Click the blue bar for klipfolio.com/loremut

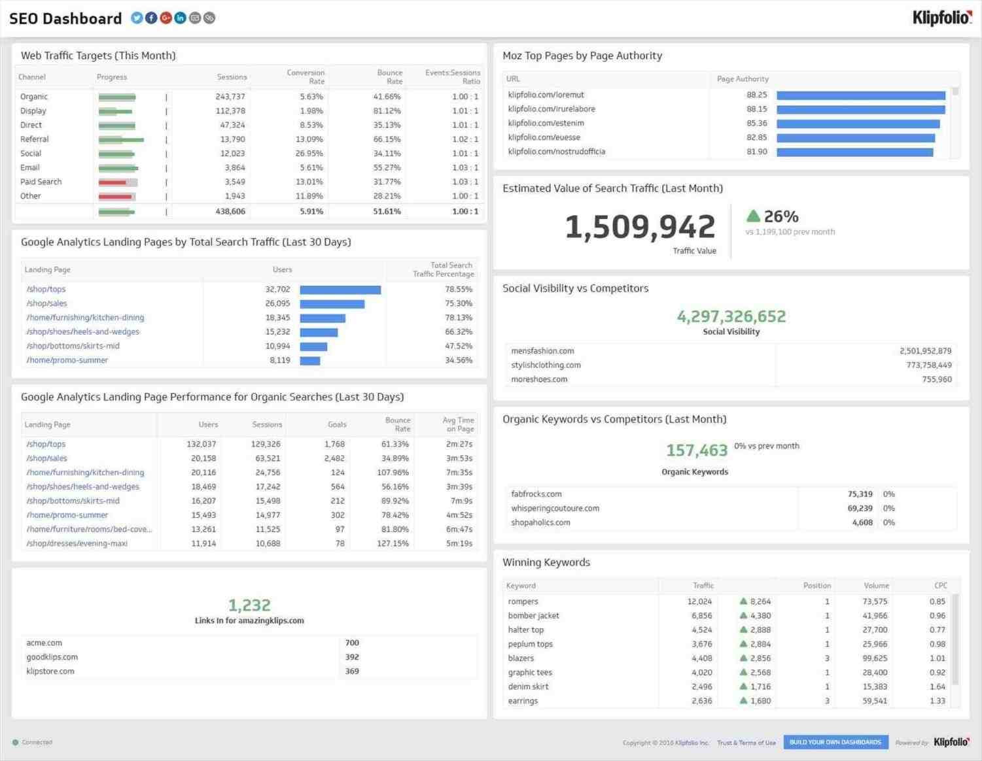coord(861,95)
